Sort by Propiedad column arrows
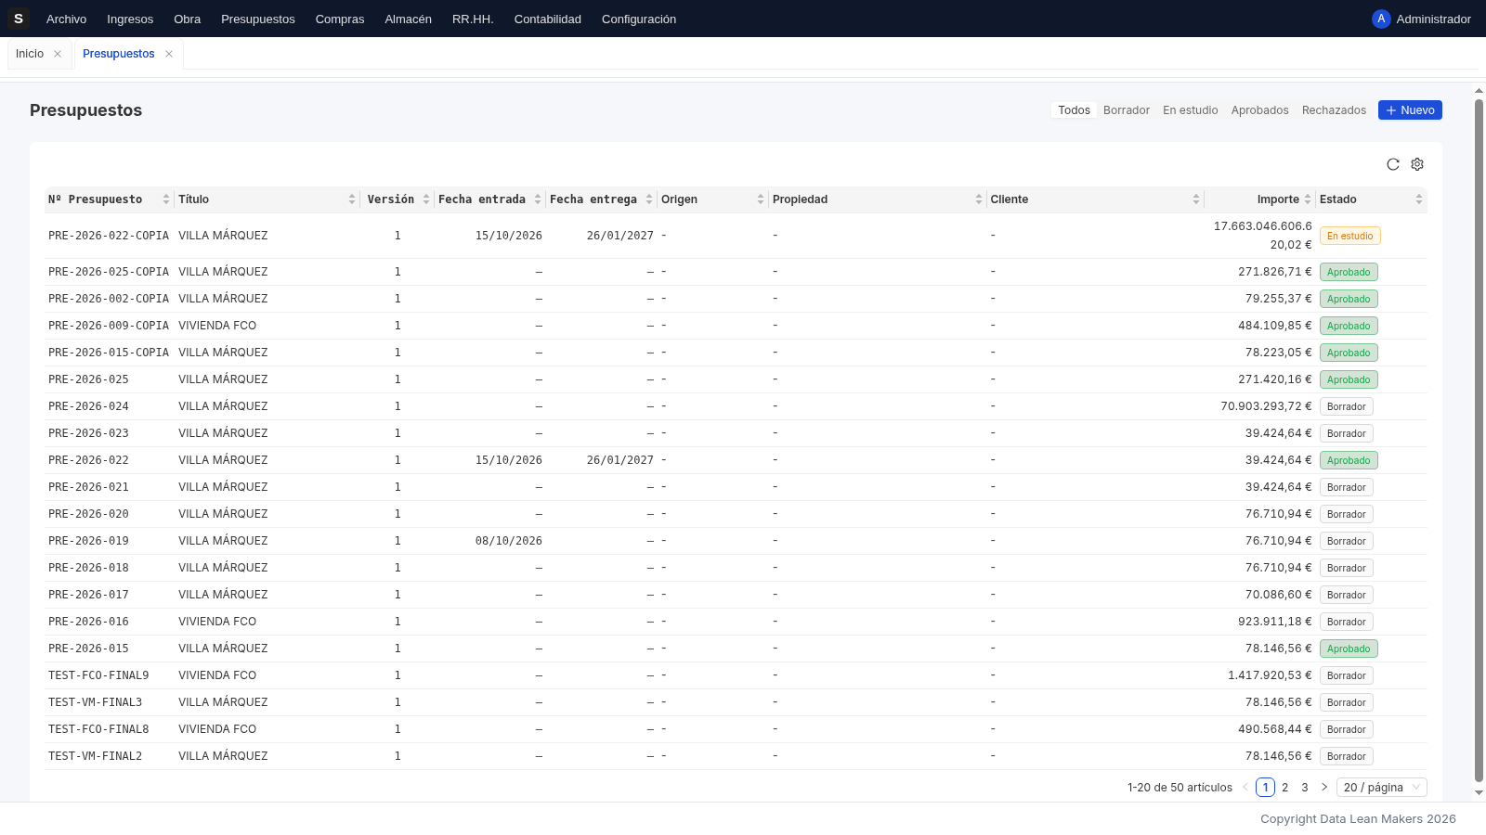1486x835 pixels. (979, 199)
